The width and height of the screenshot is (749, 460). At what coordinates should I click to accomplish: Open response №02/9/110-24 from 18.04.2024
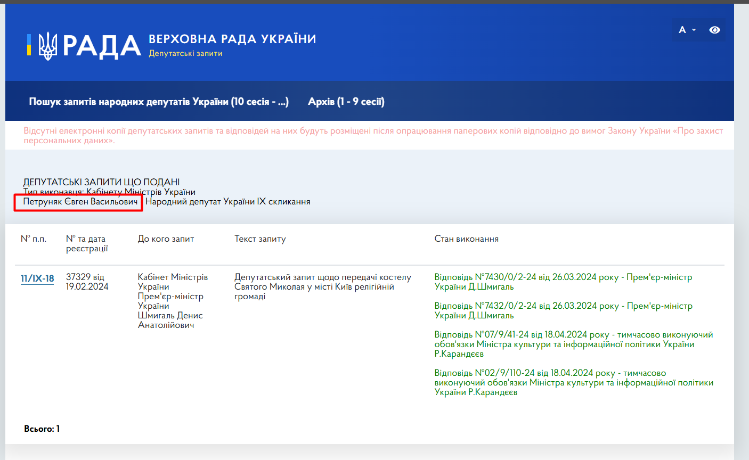(574, 382)
